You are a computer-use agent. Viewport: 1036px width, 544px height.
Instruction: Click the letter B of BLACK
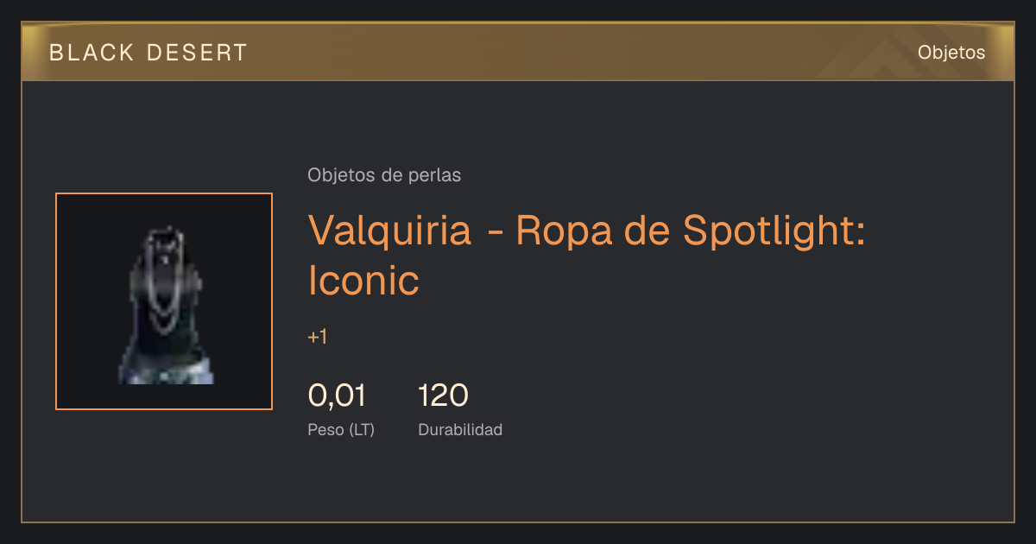pyautogui.click(x=56, y=53)
